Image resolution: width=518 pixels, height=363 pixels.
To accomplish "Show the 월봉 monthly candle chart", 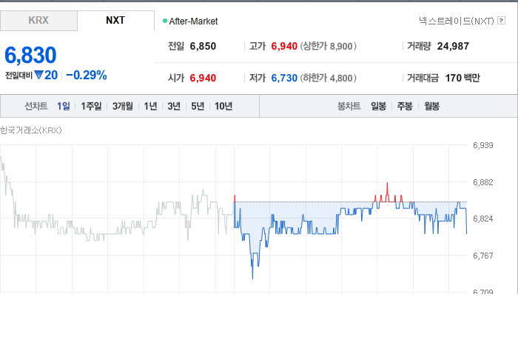I will pos(431,106).
